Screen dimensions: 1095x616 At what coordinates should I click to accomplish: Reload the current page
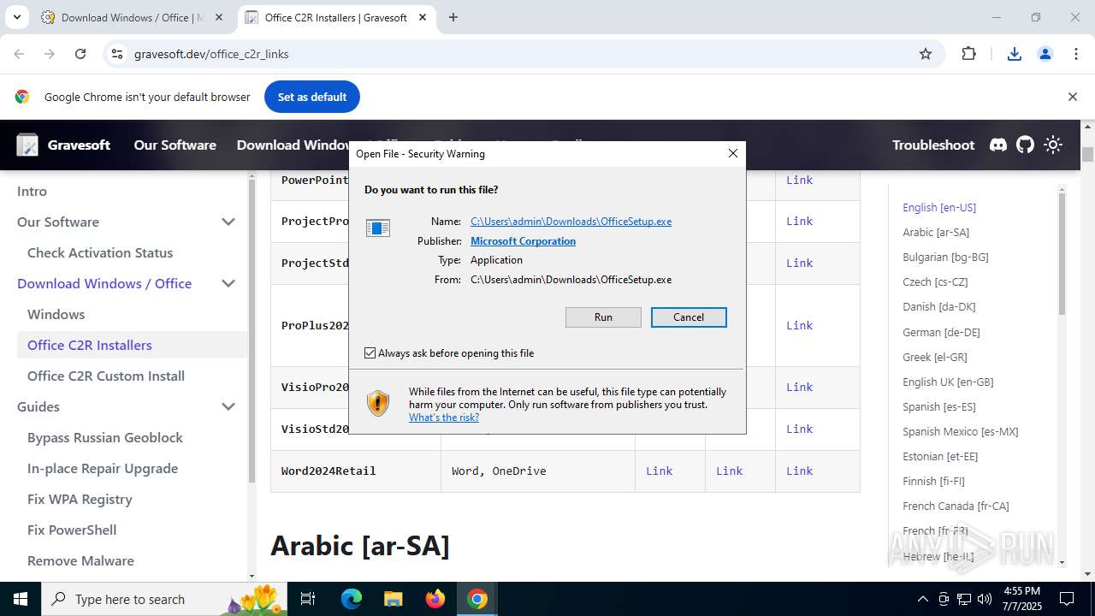tap(80, 54)
